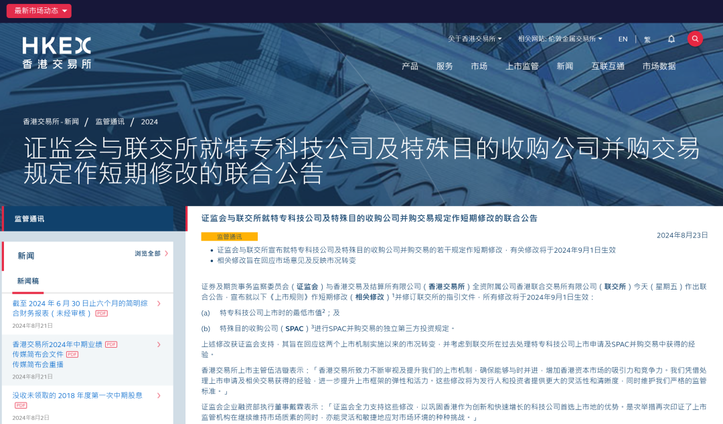Click article heading 证监会与联交所就特专科技公司 in content panel
This screenshot has width=723, height=424.
(370, 218)
